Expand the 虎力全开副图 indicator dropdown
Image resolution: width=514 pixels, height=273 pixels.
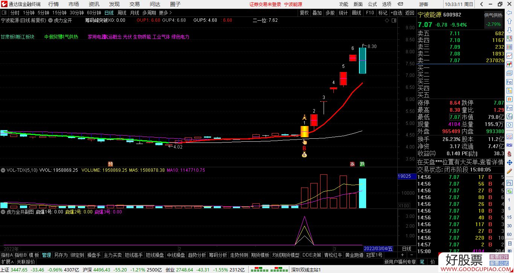[3, 212]
